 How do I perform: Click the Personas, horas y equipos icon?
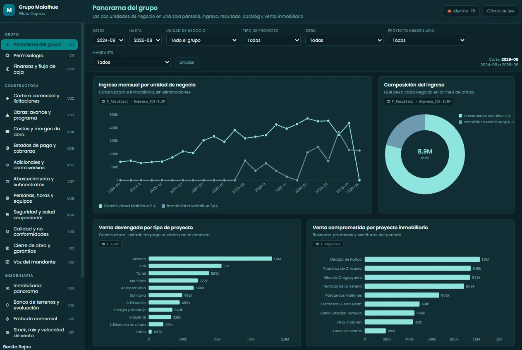(7, 198)
